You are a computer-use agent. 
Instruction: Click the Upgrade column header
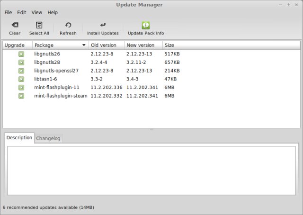pyautogui.click(x=18, y=45)
